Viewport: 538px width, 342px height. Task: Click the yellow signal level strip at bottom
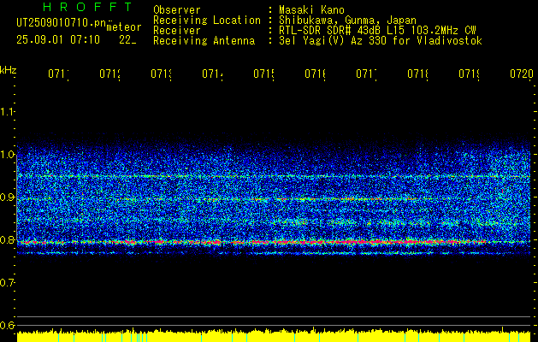click(x=274, y=336)
